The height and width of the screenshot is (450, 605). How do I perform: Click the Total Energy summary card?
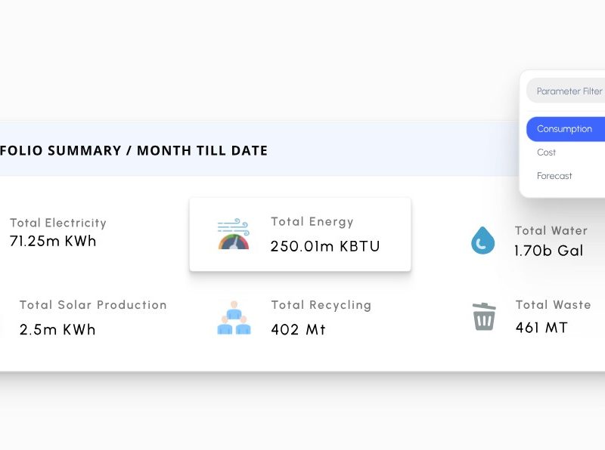tap(300, 234)
